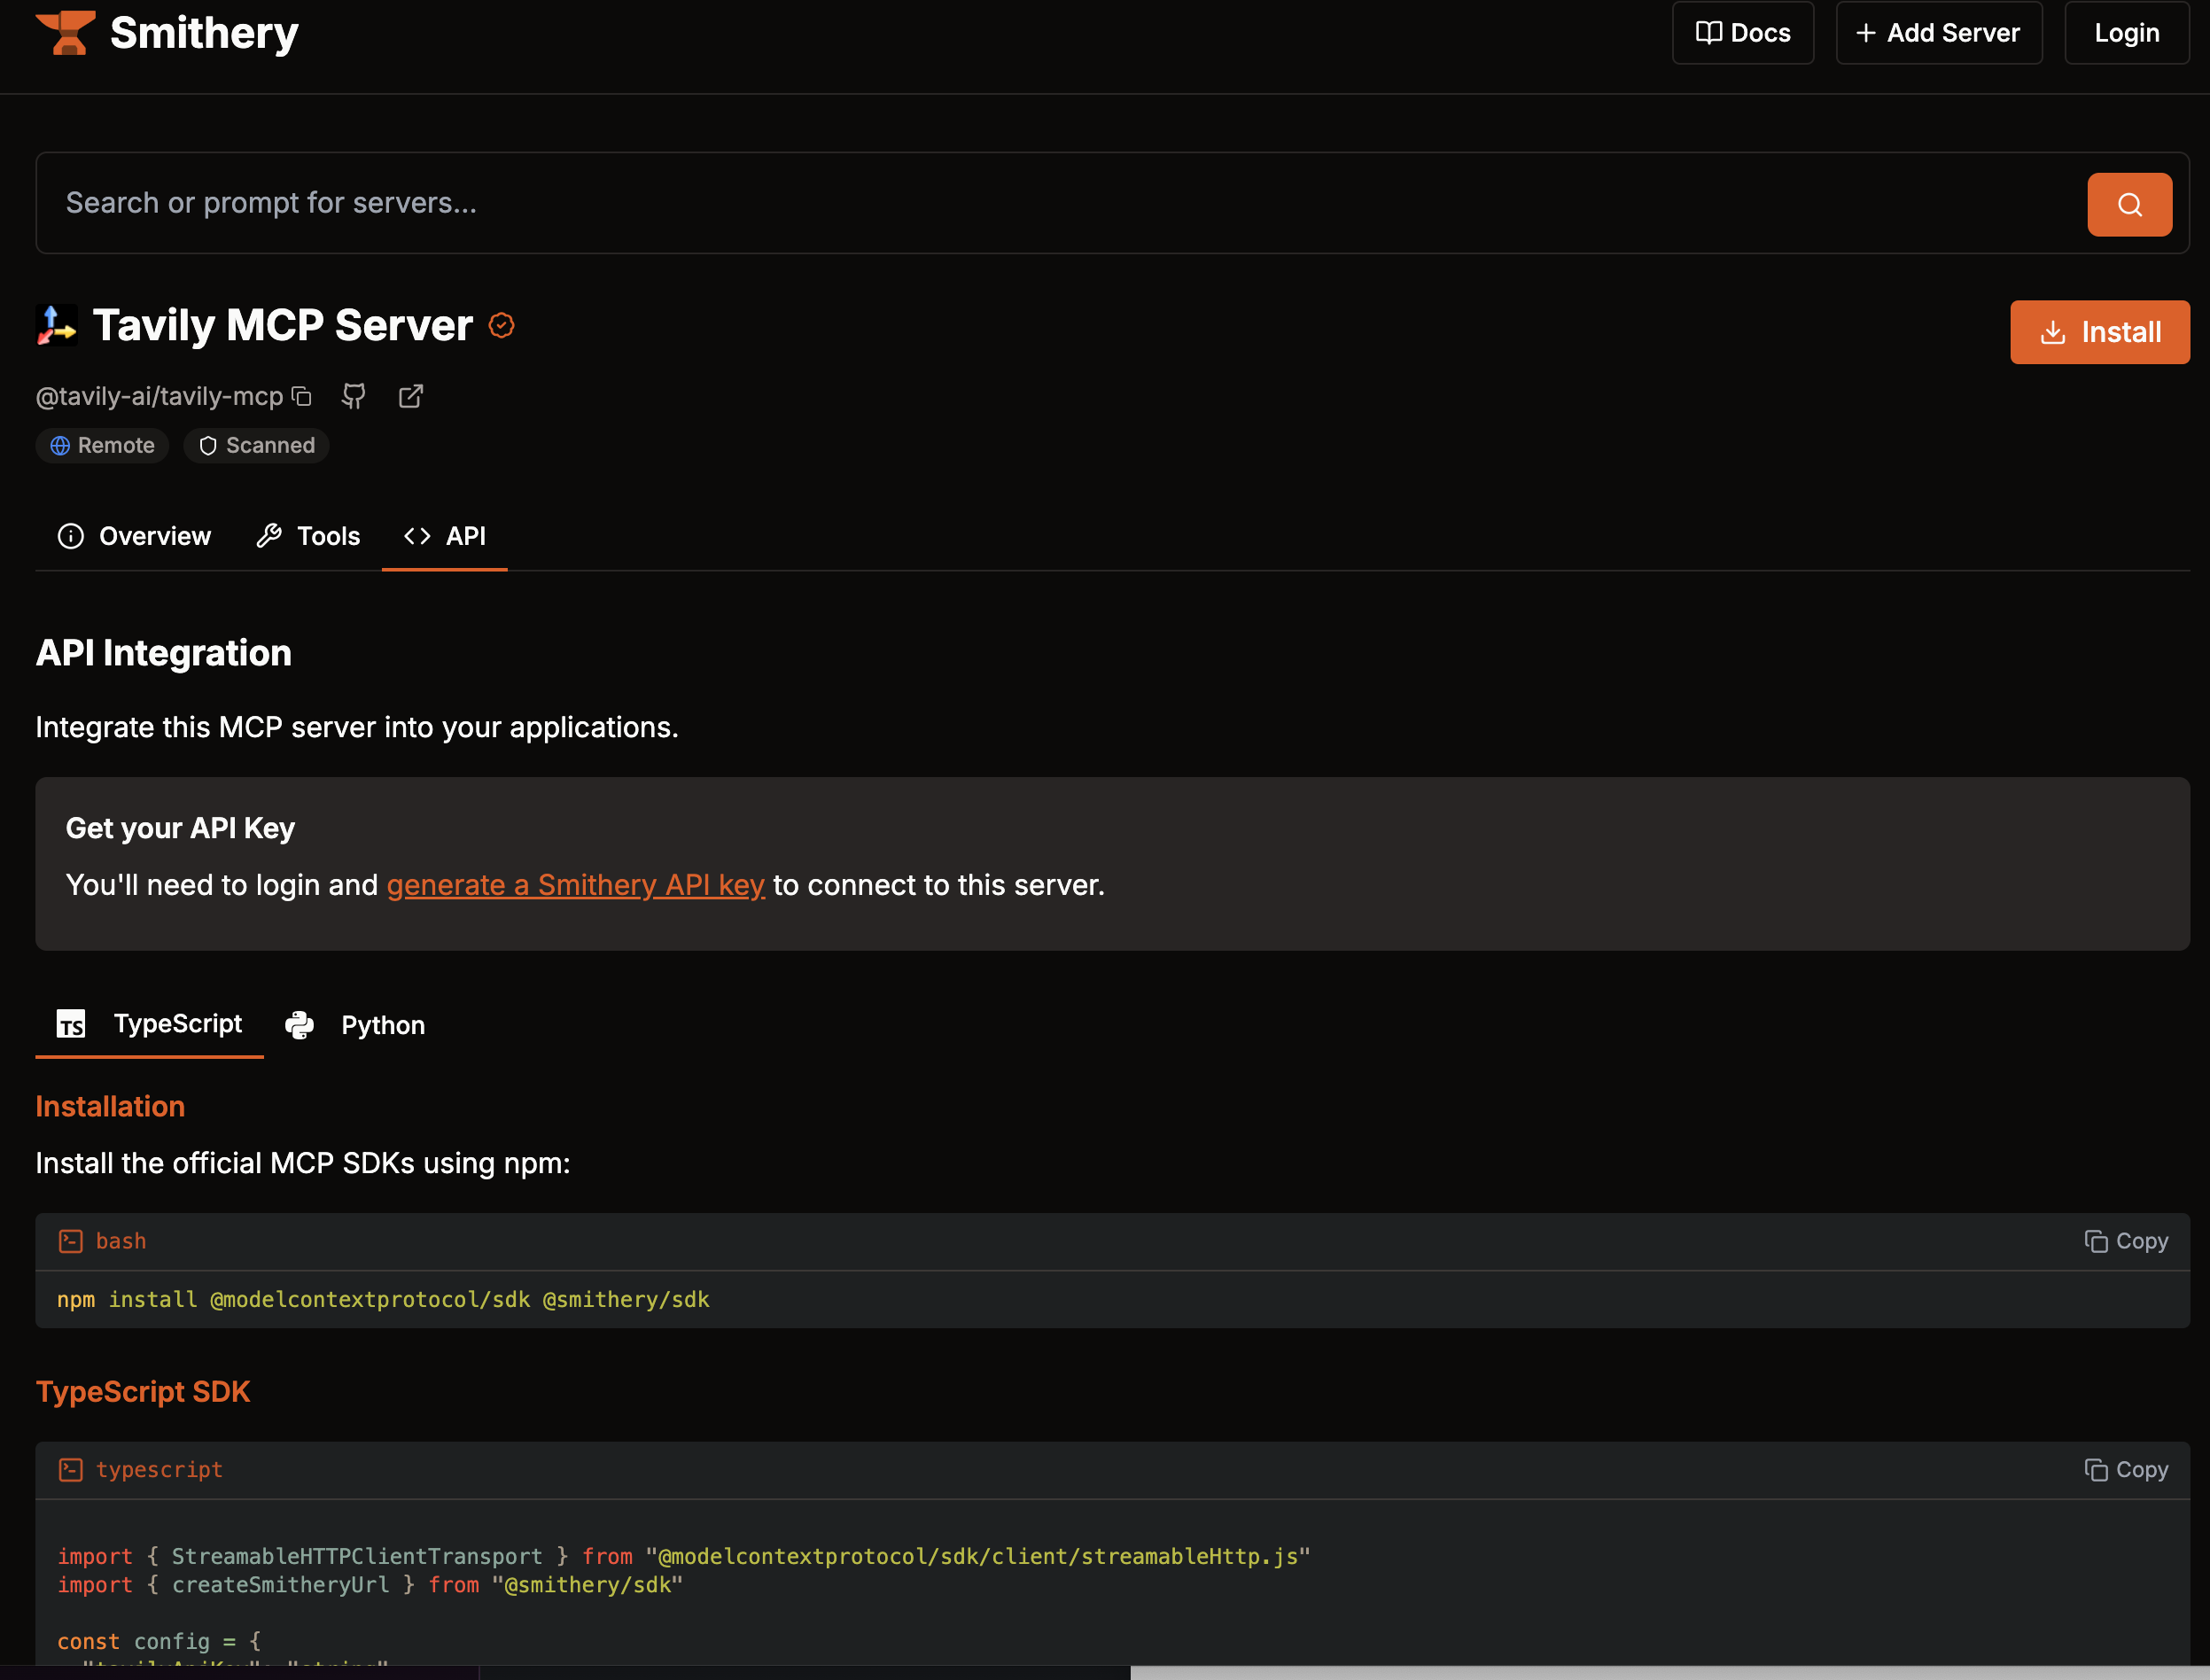Viewport: 2210px width, 1680px height.
Task: Click the typescript terminal icon
Action: [70, 1470]
